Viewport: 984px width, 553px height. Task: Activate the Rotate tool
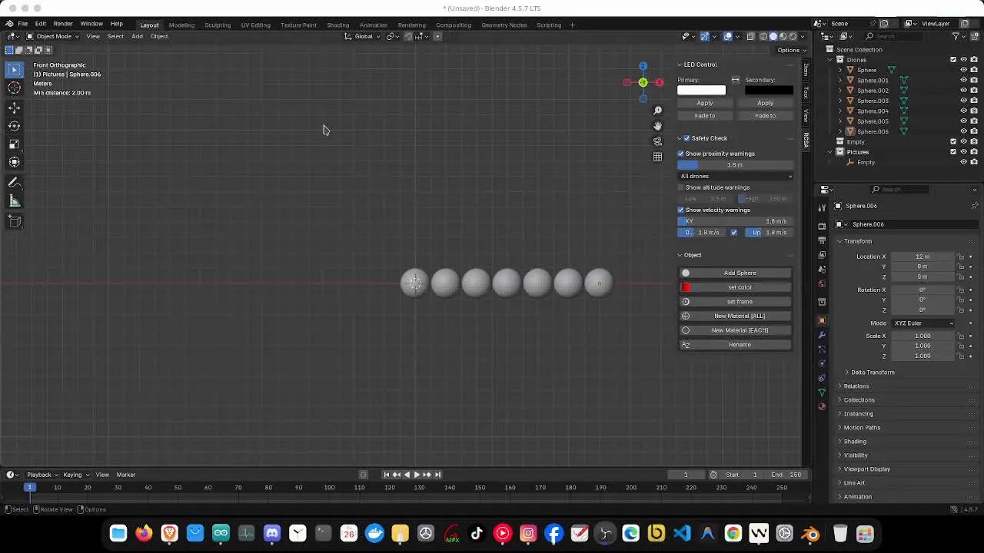click(14, 126)
